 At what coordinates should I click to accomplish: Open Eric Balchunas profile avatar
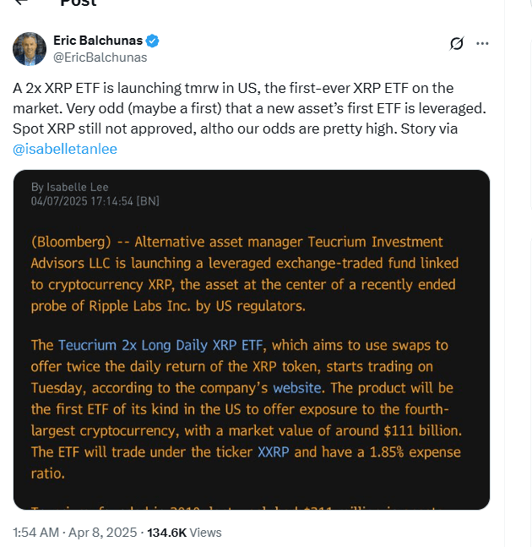point(30,49)
